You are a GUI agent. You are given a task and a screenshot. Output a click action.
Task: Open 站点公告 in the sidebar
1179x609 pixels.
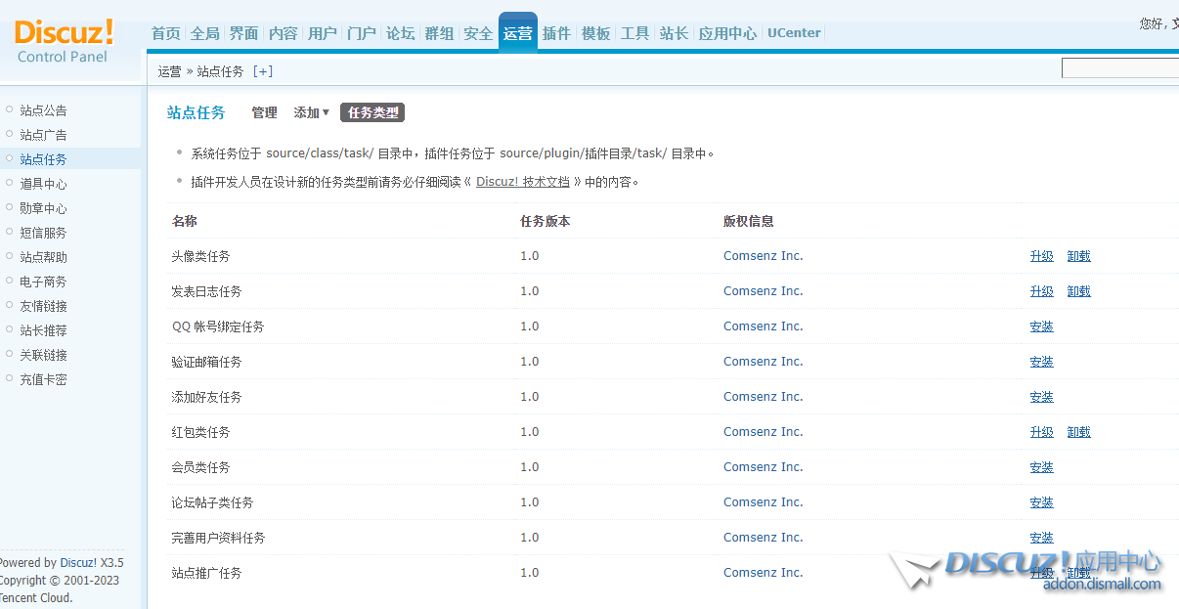(x=43, y=110)
